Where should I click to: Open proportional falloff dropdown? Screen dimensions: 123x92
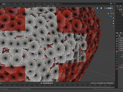(55, 6)
